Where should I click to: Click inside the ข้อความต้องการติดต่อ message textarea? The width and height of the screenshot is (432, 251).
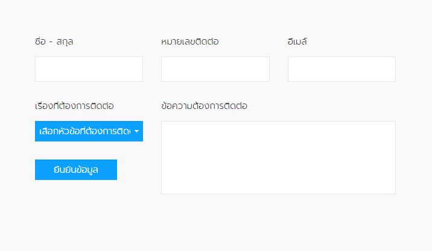278,158
